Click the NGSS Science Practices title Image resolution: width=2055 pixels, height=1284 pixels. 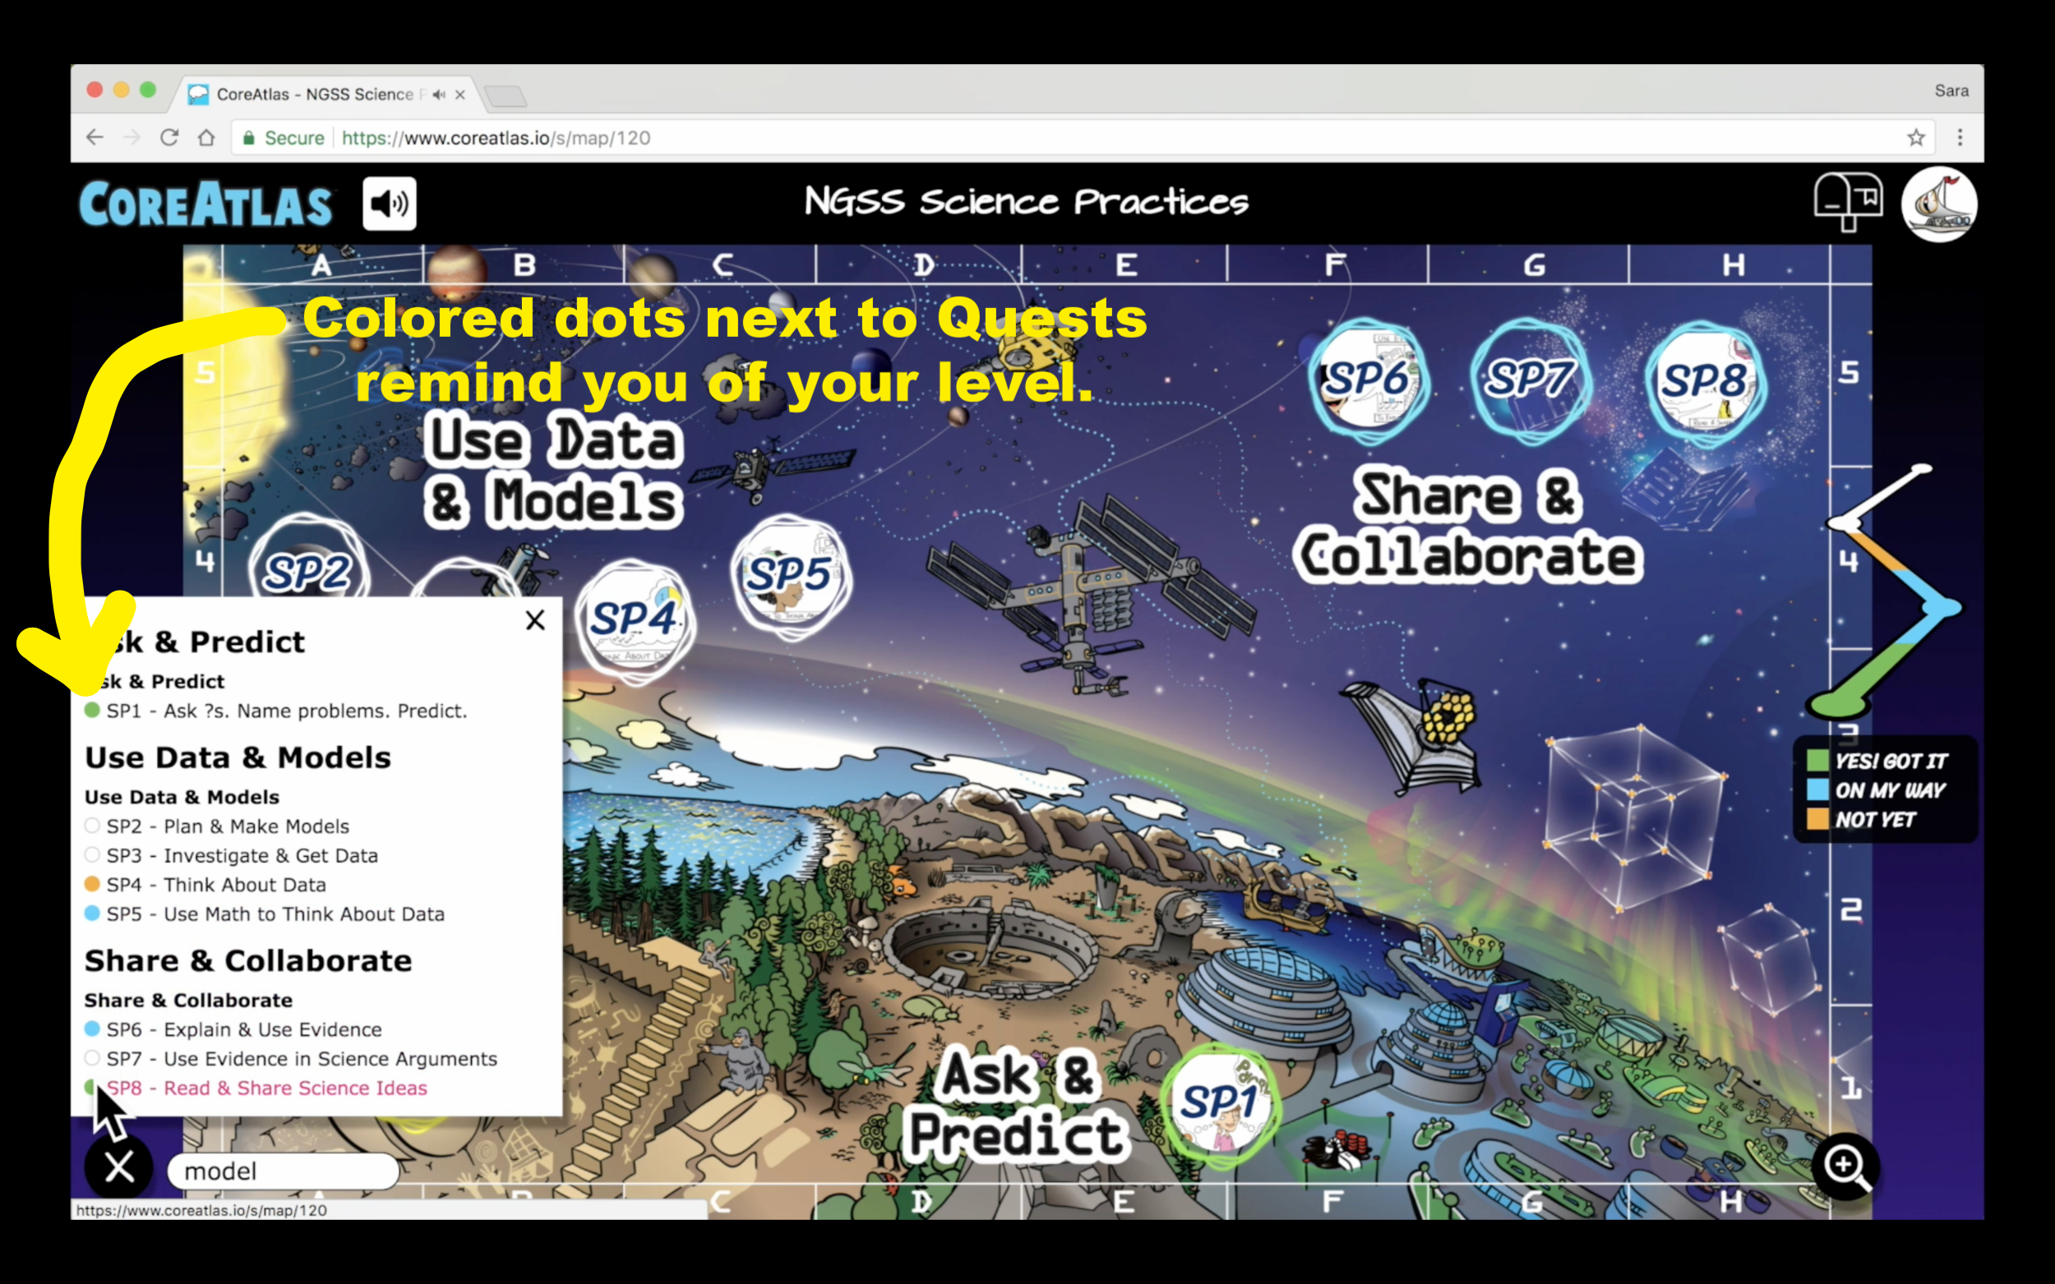click(1026, 202)
